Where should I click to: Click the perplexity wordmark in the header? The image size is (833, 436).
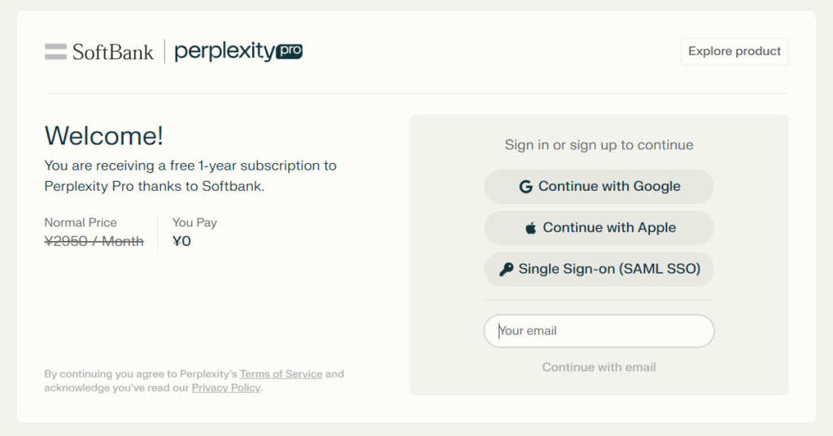225,52
